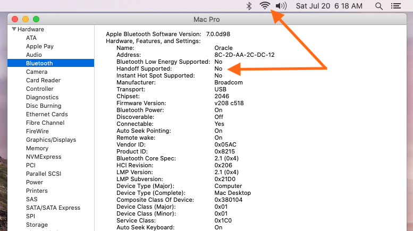
Task: Click the Mac Desktop device type
Action: [x=233, y=193]
